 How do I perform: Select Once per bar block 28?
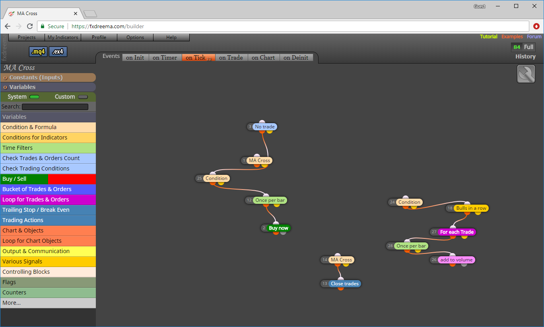coord(411,246)
